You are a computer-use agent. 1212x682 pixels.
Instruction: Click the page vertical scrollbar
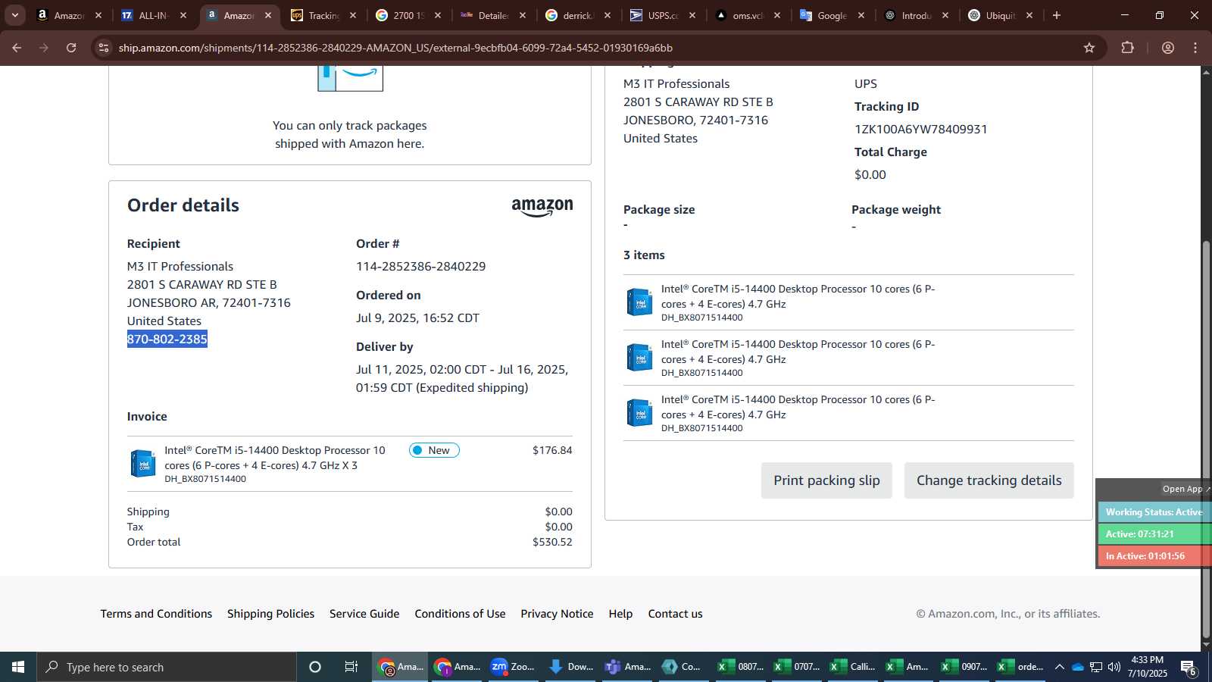click(x=1206, y=440)
